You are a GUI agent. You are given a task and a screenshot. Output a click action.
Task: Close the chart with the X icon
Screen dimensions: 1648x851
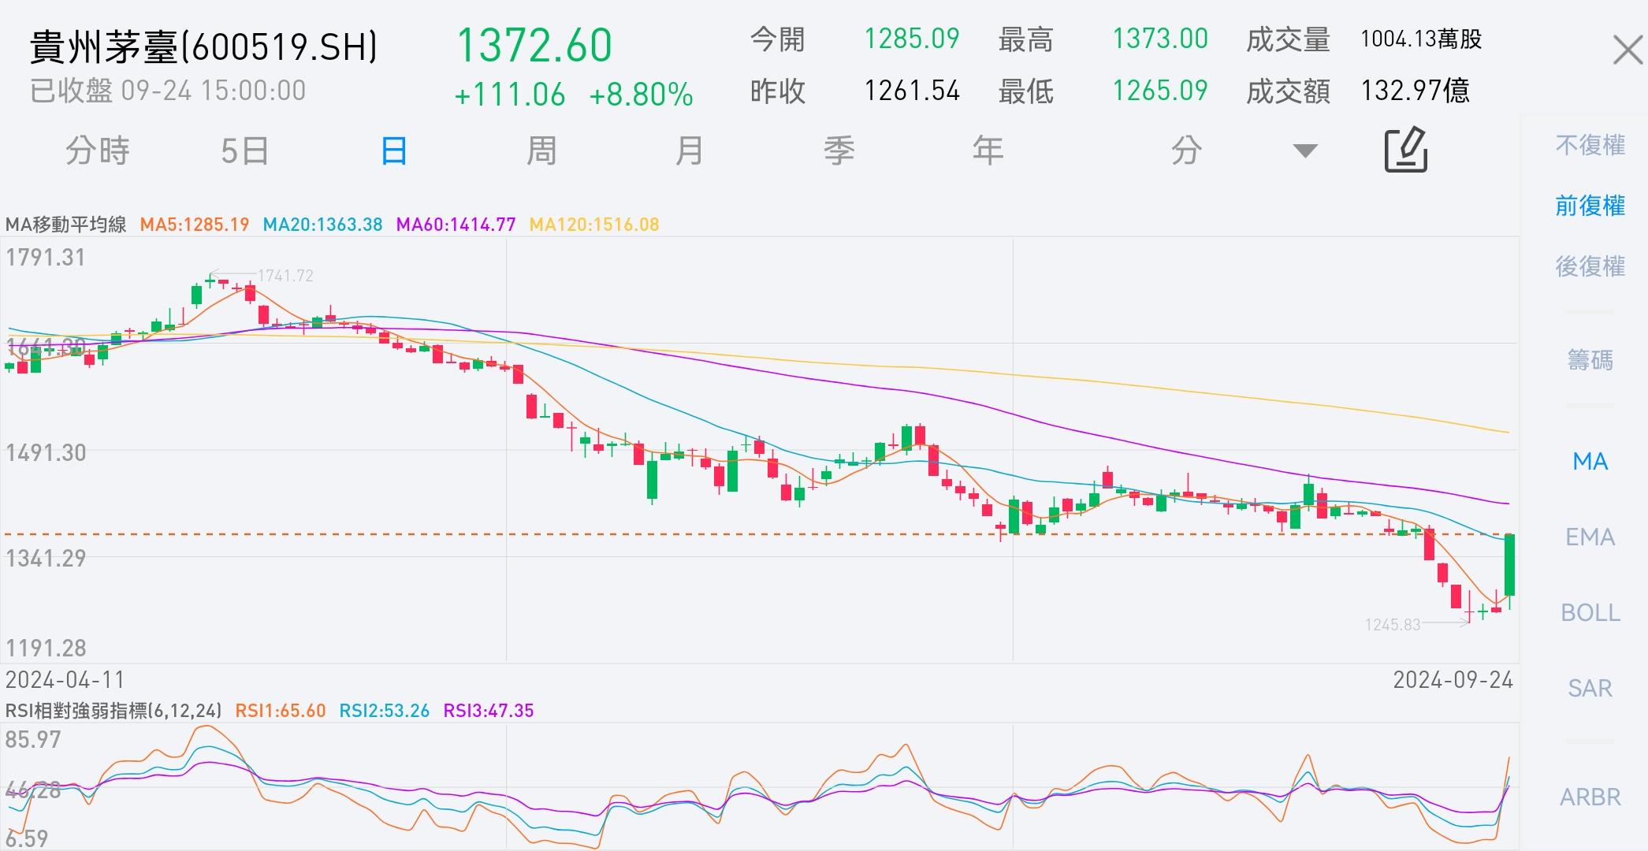point(1627,51)
